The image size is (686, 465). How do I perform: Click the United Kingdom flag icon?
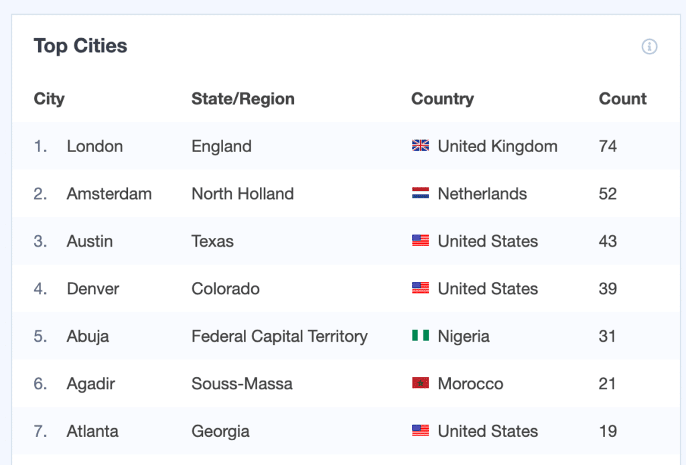click(x=420, y=146)
